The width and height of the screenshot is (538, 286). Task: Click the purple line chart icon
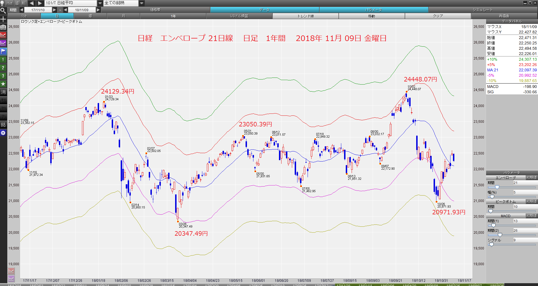(x=3, y=44)
